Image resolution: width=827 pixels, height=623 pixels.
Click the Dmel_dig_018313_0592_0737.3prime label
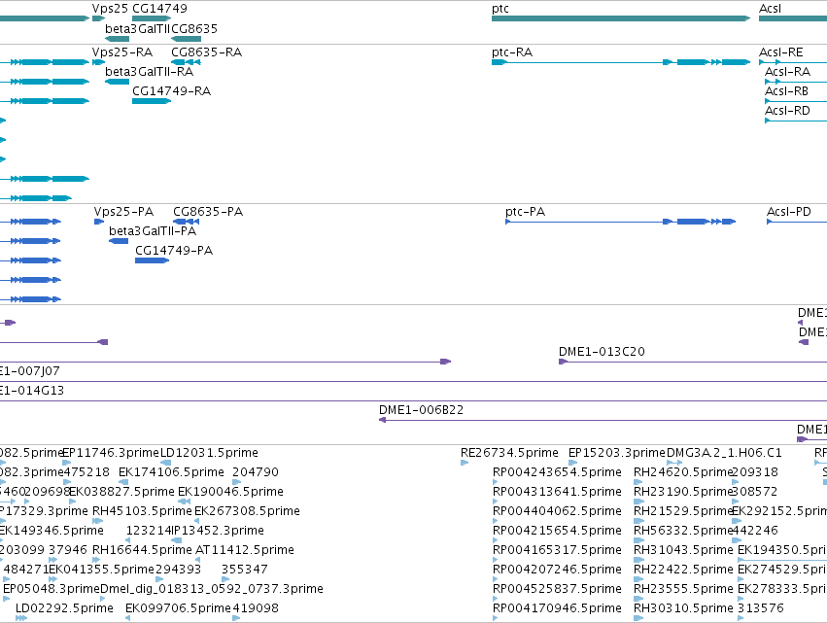pos(212,588)
